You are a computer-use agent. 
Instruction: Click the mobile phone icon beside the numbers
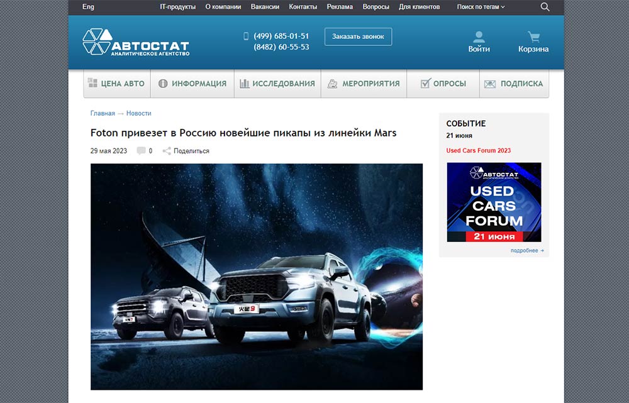tap(246, 36)
